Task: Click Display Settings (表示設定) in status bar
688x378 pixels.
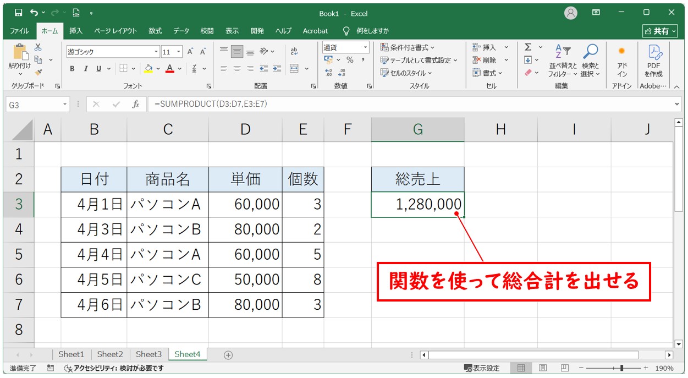Action: [482, 368]
